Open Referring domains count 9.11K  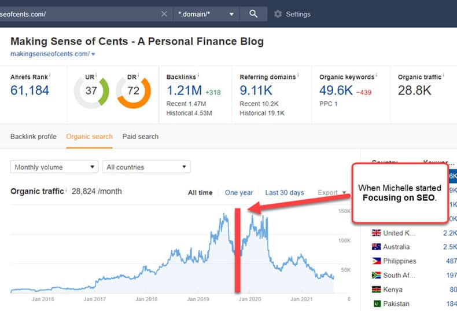(256, 90)
